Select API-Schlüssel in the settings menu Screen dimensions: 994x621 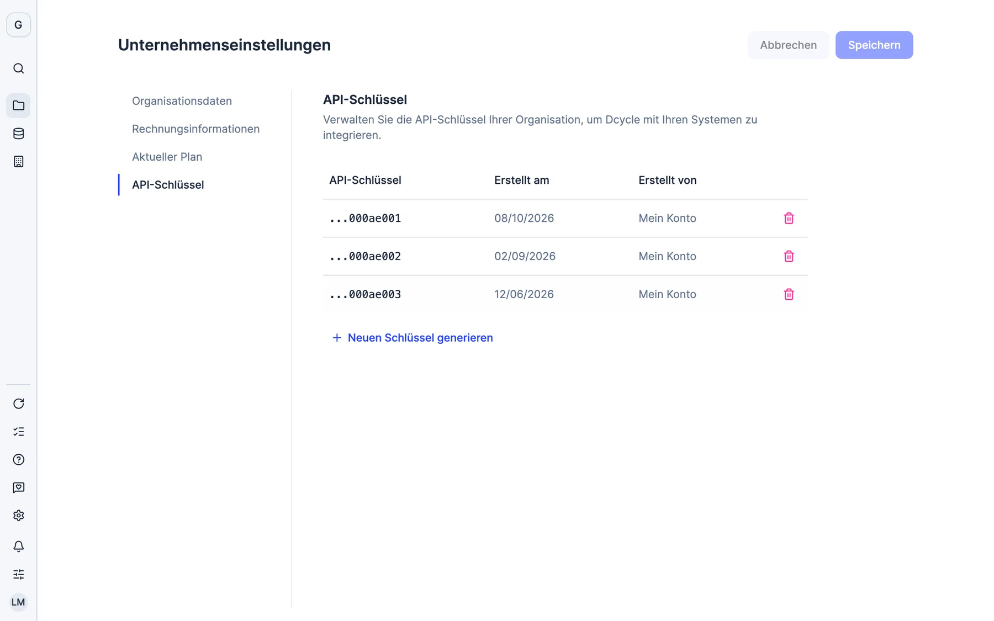(x=168, y=185)
